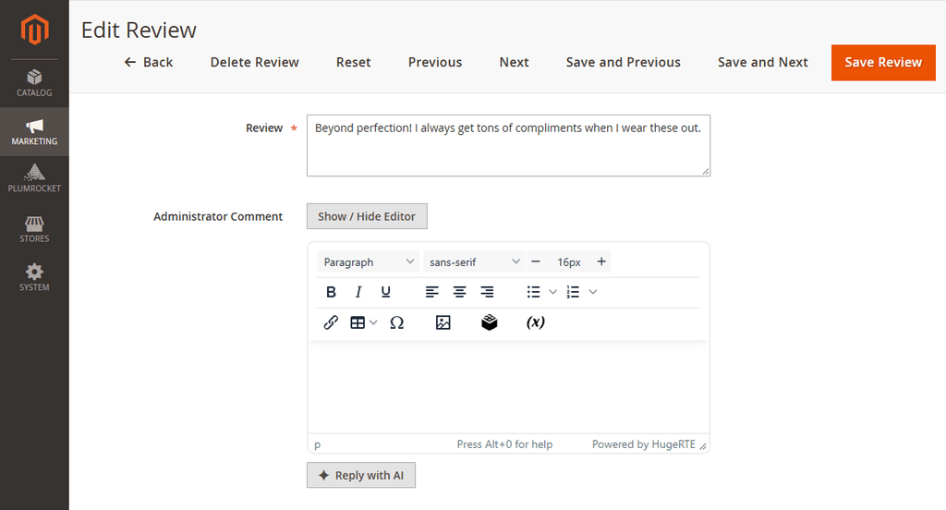This screenshot has height=510, width=946.
Task: Go to the Previous review
Action: coord(435,62)
